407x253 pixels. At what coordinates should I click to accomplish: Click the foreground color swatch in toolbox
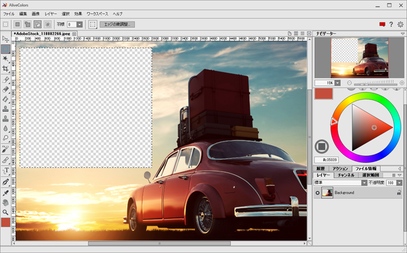click(x=5, y=223)
